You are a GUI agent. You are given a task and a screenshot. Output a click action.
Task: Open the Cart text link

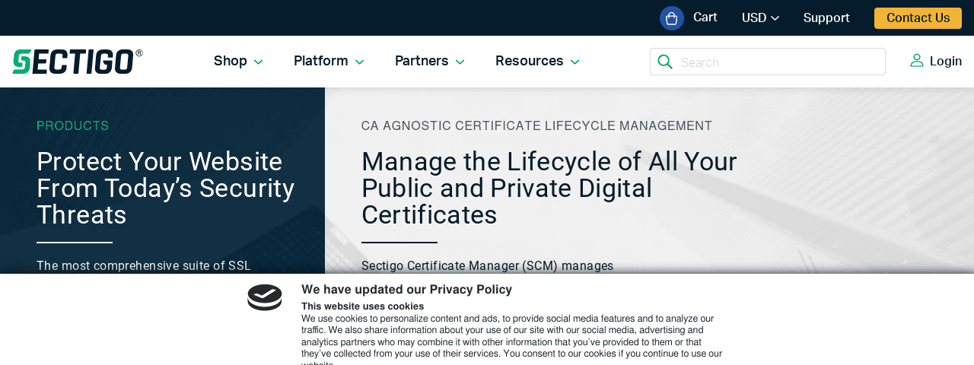point(705,17)
